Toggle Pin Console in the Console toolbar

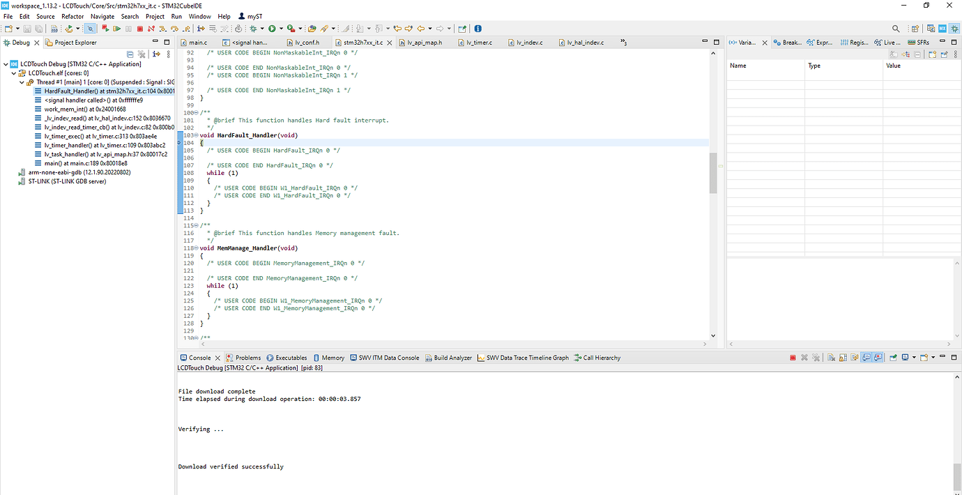point(893,357)
